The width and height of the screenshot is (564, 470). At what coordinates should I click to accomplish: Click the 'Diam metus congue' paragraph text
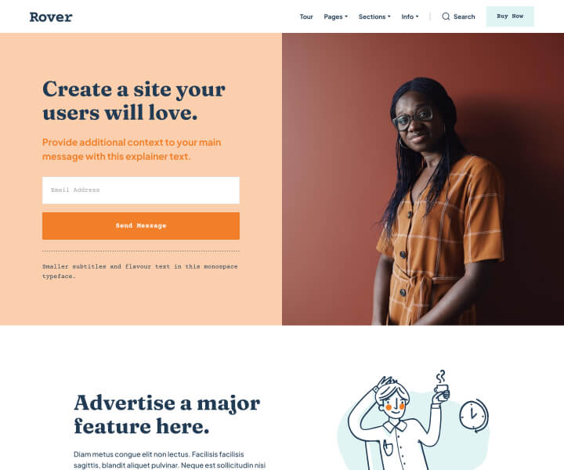(169, 460)
